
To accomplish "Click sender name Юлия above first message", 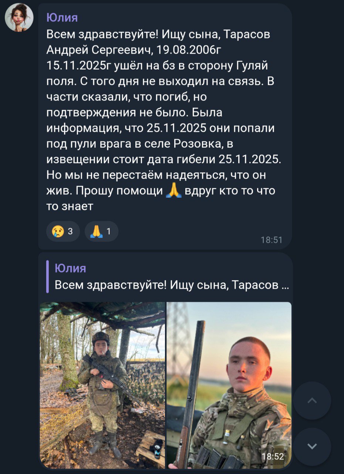I will pyautogui.click(x=62, y=17).
